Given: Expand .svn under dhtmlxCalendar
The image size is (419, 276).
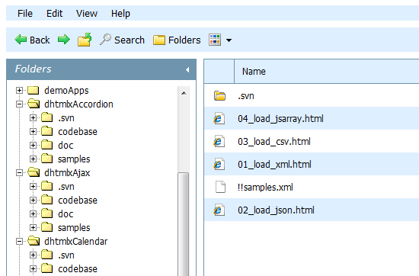Looking at the screenshot, I should [33, 255].
